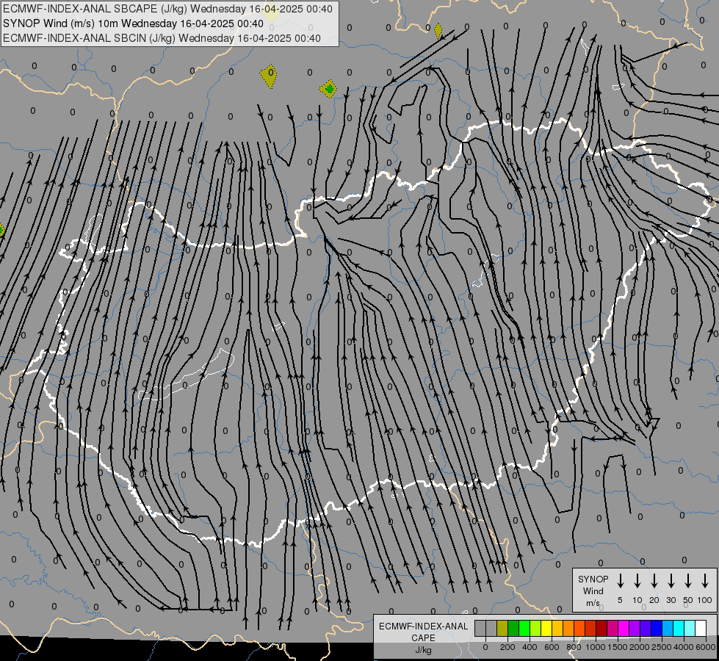Image resolution: width=719 pixels, height=661 pixels.
Task: Click the wind arrow above the 20 label
Action: coord(654,581)
